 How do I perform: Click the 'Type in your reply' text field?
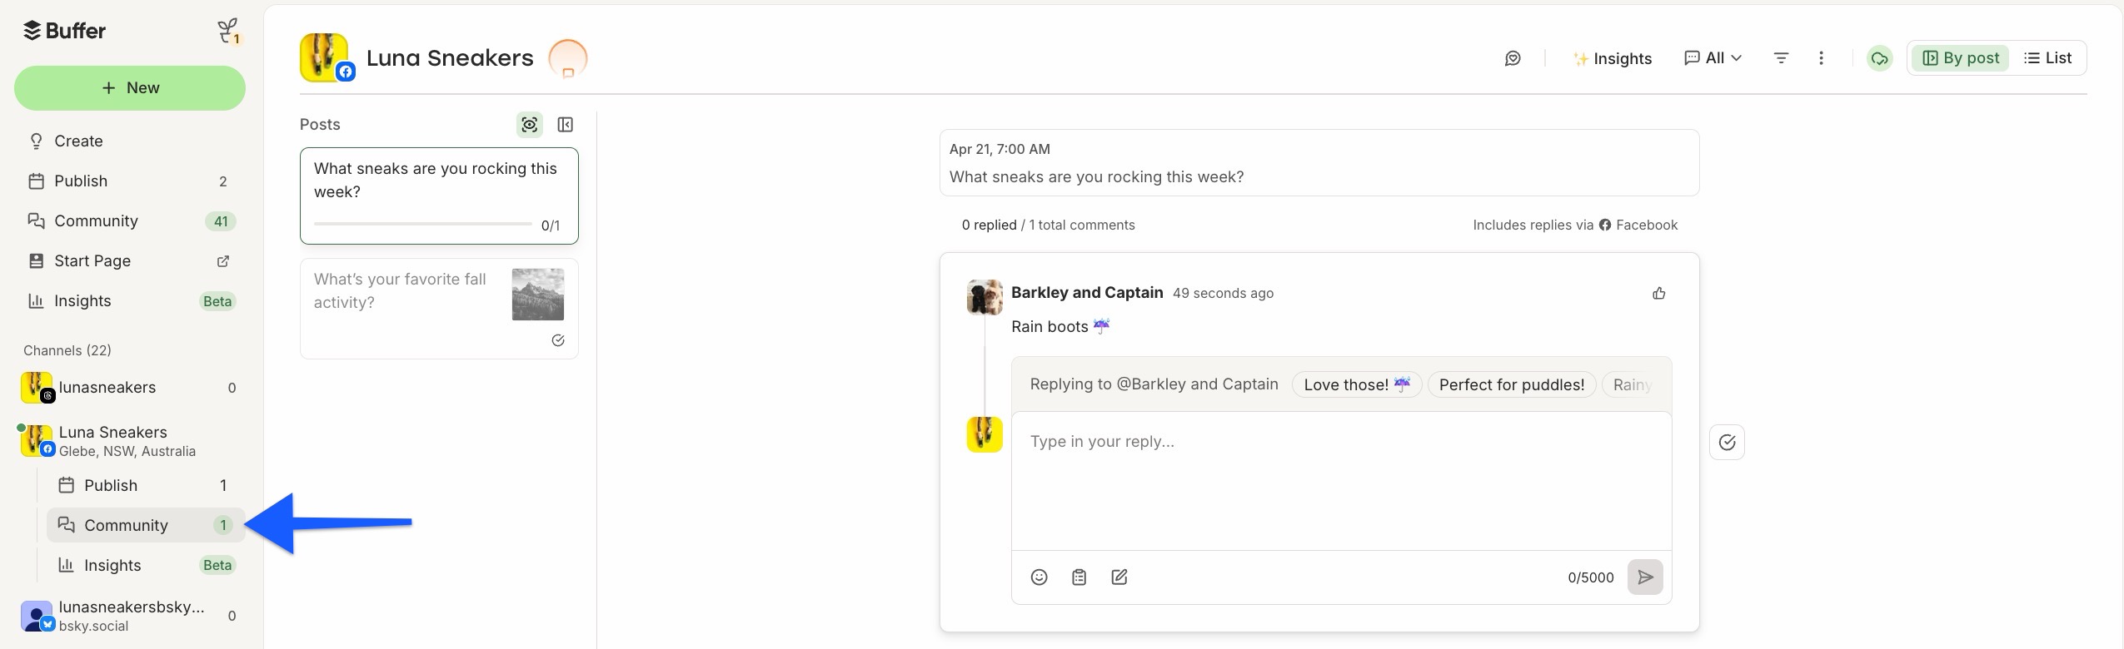[x=1341, y=481]
